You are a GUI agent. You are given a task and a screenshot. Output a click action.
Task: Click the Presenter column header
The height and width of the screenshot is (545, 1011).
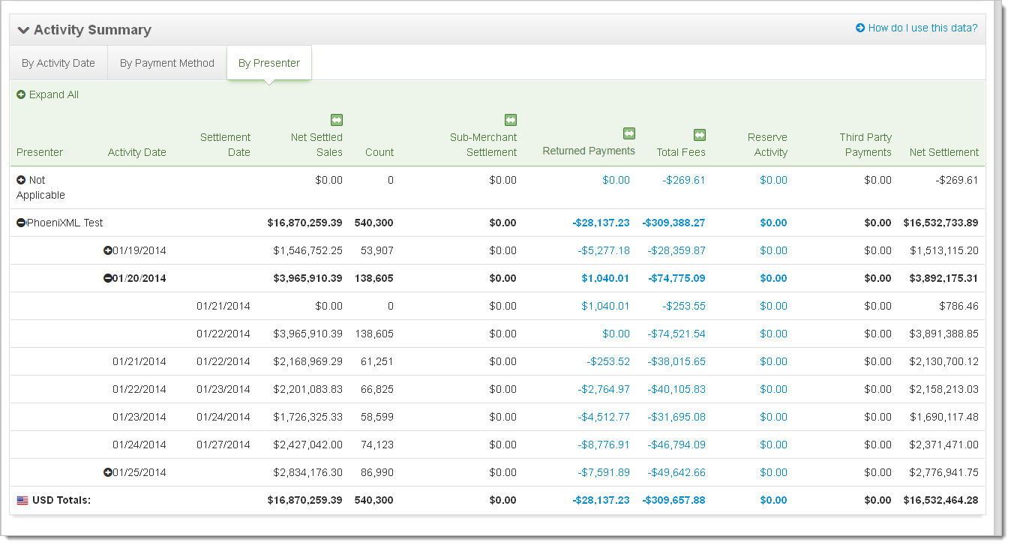(x=40, y=152)
